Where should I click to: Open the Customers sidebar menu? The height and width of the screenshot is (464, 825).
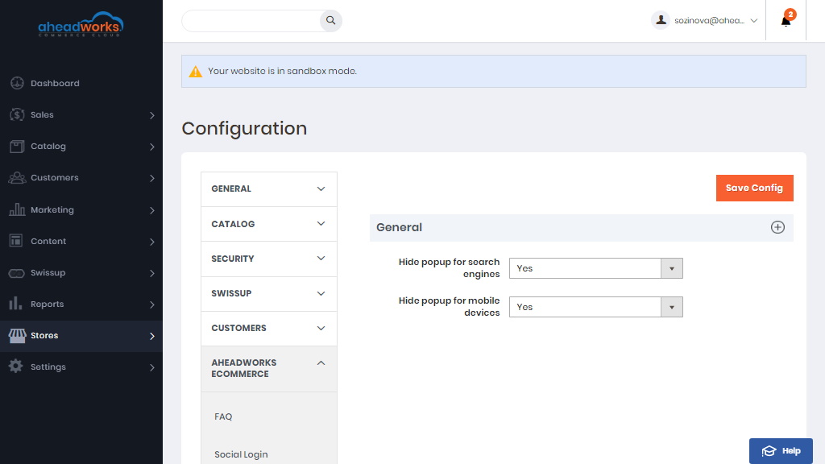81,178
